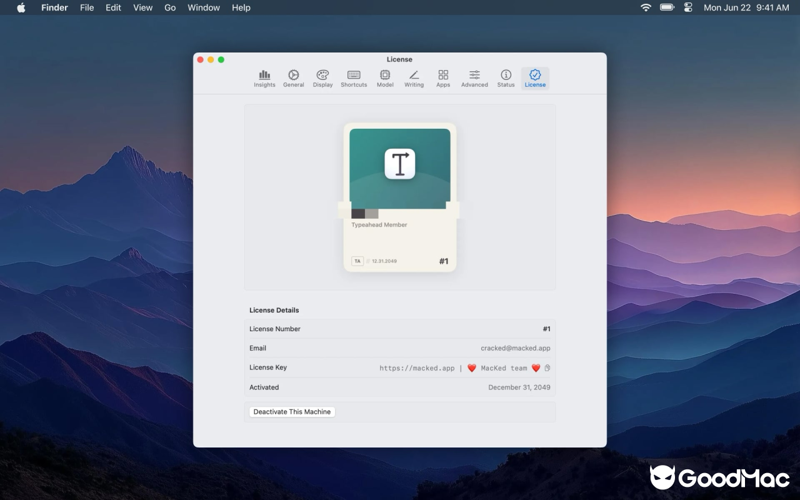
Task: Click the Email row label
Action: pyautogui.click(x=257, y=348)
